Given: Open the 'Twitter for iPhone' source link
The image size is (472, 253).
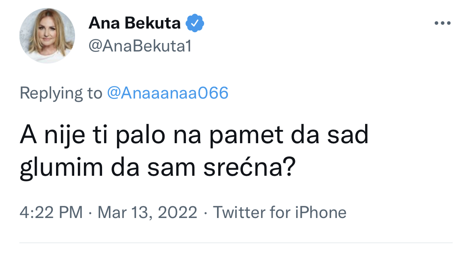Looking at the screenshot, I should tap(280, 212).
